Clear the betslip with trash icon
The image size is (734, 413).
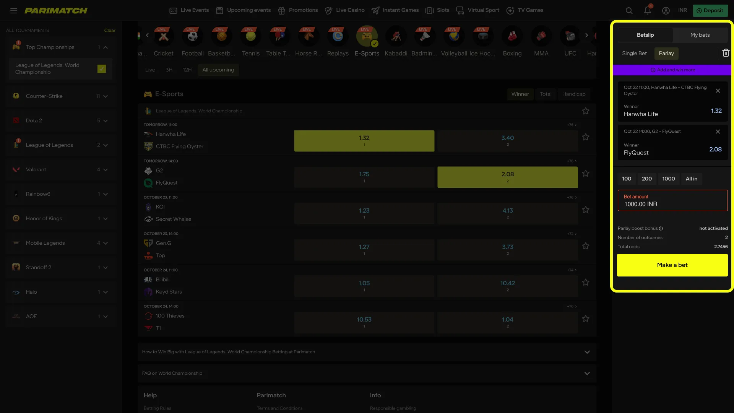(726, 53)
